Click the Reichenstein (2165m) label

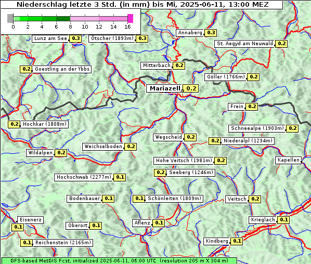[63, 243]
